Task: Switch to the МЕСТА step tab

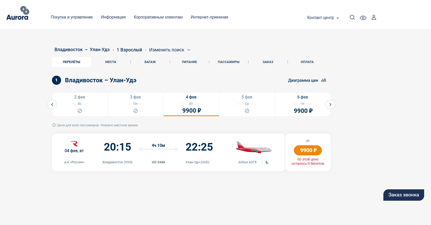Action: tap(111, 62)
